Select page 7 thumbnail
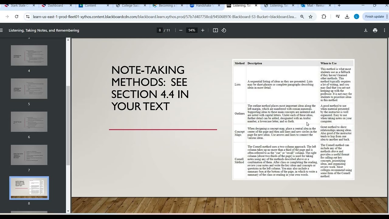389x219 pixels. (x=29, y=155)
